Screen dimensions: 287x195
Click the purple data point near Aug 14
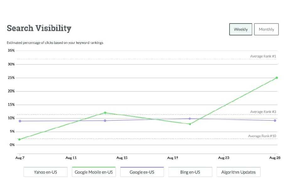[x=105, y=121]
